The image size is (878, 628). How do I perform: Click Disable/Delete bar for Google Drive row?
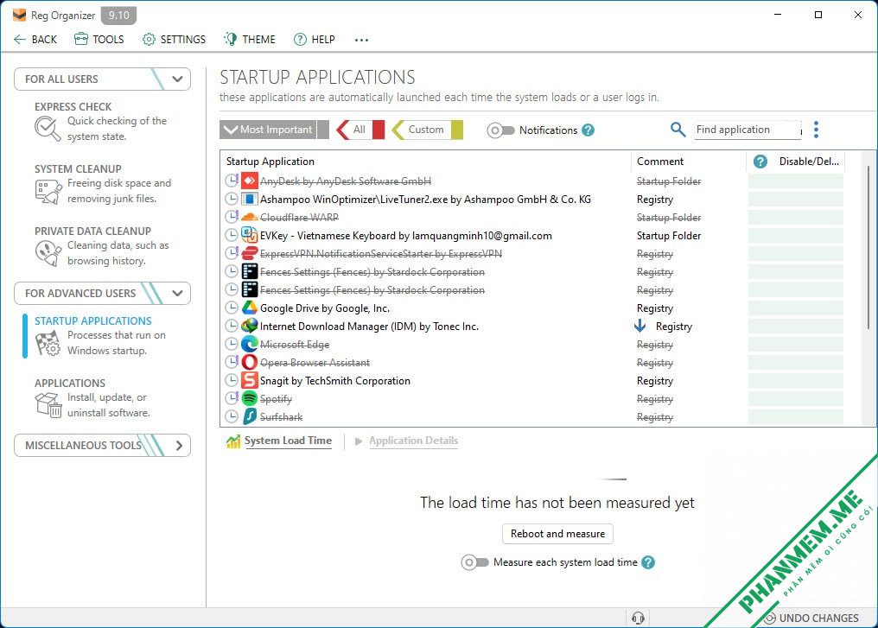pyautogui.click(x=796, y=308)
